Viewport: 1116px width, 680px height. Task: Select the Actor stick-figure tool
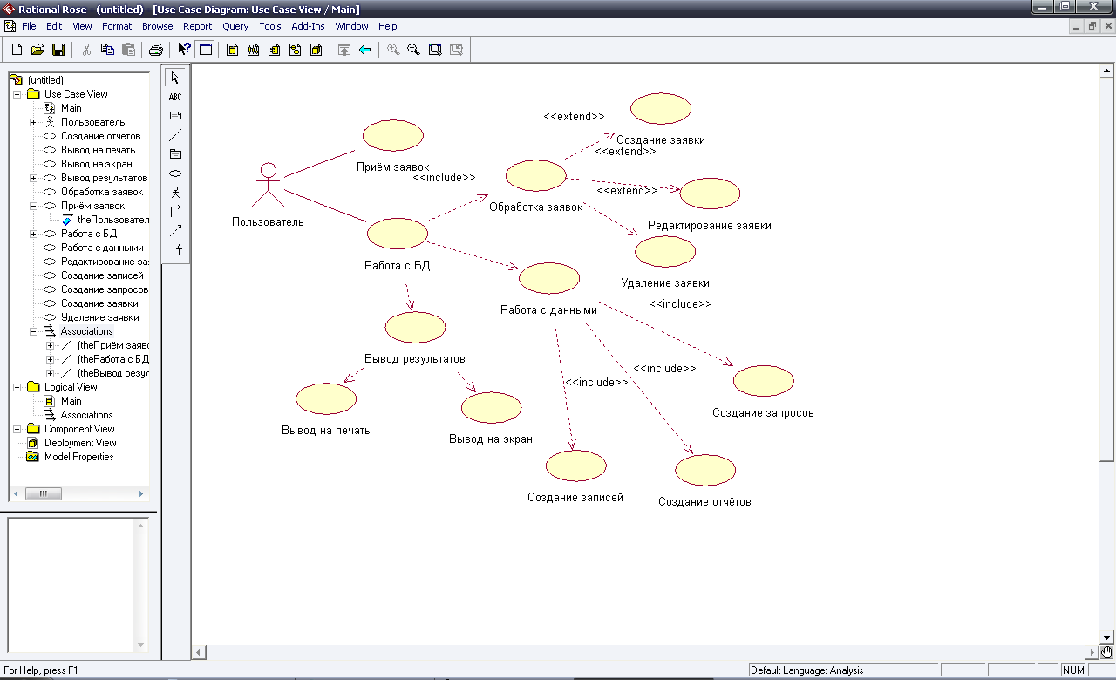[x=175, y=193]
